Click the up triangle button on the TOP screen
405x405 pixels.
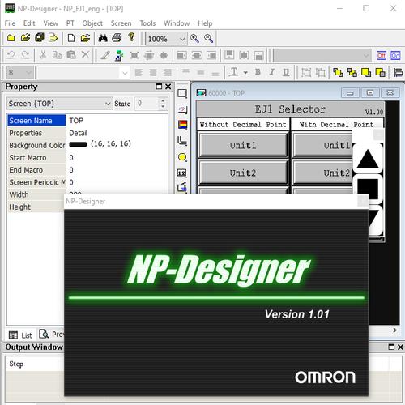point(368,159)
